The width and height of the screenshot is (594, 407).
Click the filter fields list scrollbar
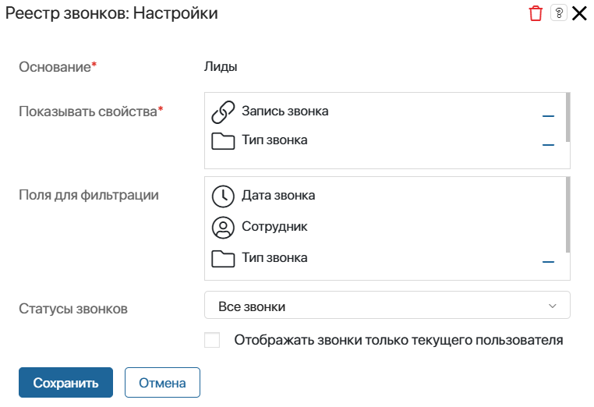pyautogui.click(x=567, y=214)
